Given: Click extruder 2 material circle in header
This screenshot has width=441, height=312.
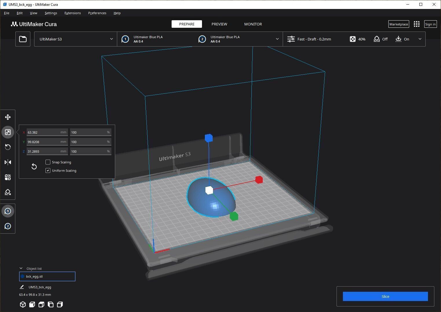Looking at the screenshot, I should [202, 39].
